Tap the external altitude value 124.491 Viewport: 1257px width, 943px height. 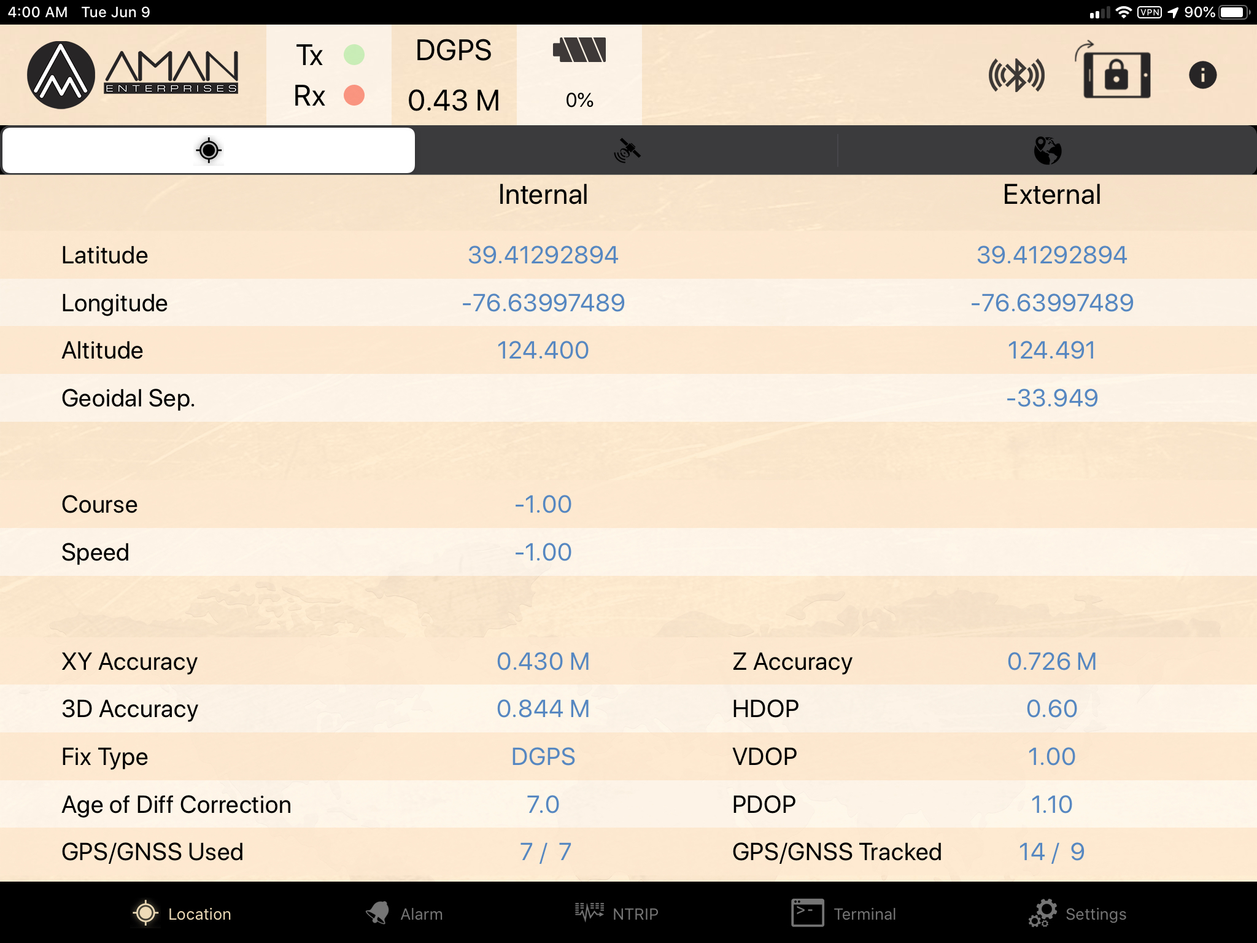1051,350
